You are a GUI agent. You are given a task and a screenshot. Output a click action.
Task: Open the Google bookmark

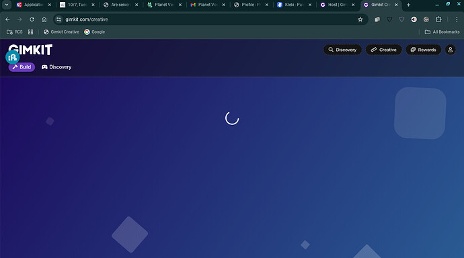click(x=94, y=32)
